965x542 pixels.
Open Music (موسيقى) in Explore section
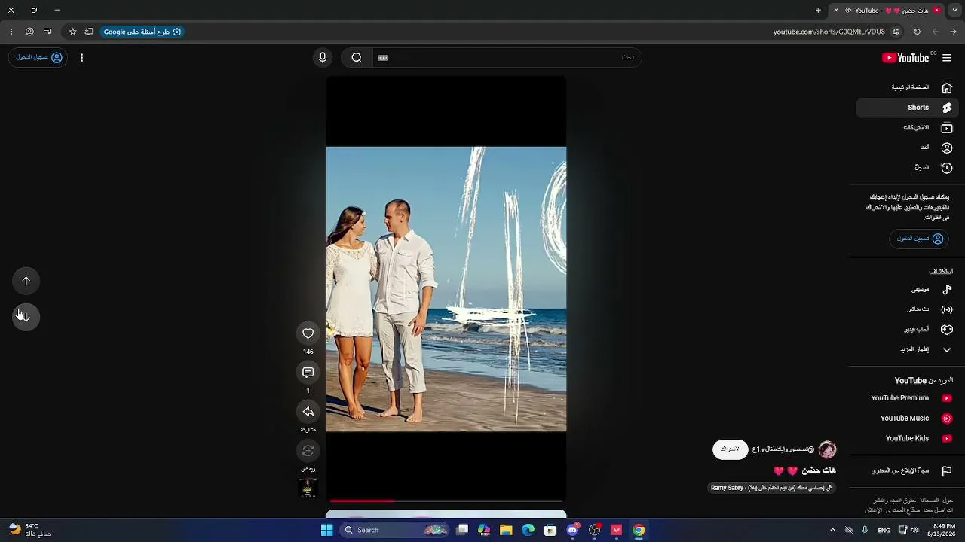click(908, 289)
